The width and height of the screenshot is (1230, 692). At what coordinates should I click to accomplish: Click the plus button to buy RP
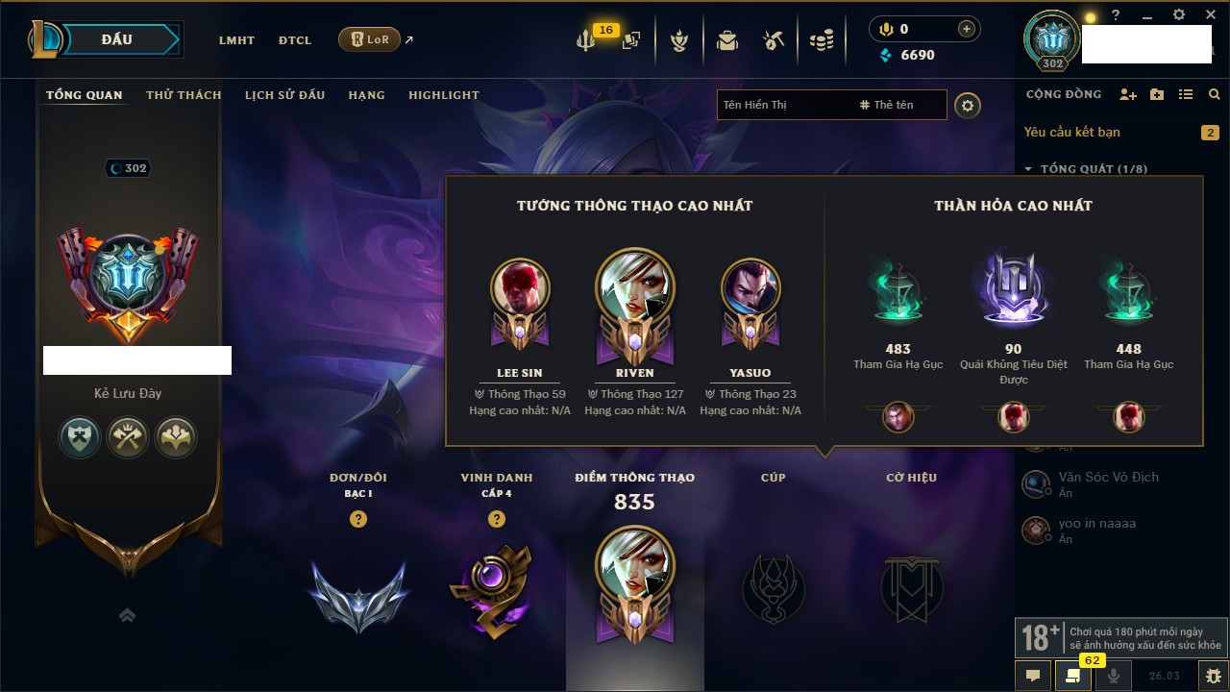967,29
